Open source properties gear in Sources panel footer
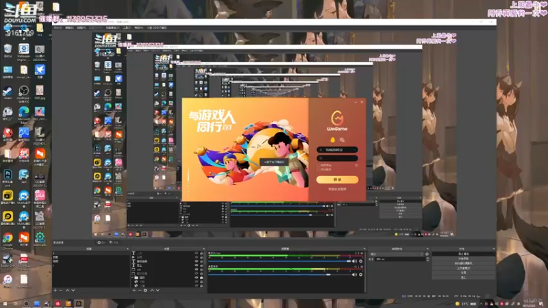 tap(145, 290)
